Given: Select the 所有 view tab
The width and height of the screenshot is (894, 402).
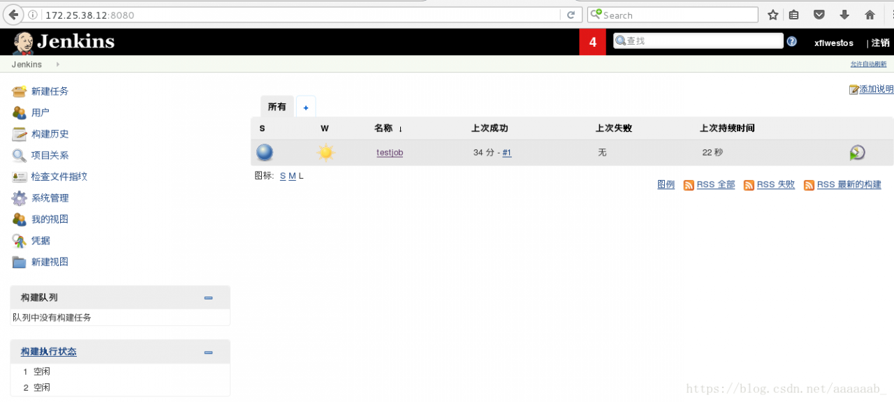Looking at the screenshot, I should [277, 107].
